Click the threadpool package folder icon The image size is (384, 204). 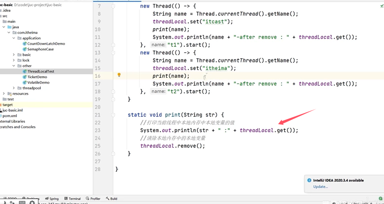20,88
